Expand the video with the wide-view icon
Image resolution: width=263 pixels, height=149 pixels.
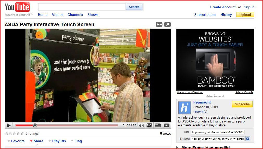click(x=159, y=24)
